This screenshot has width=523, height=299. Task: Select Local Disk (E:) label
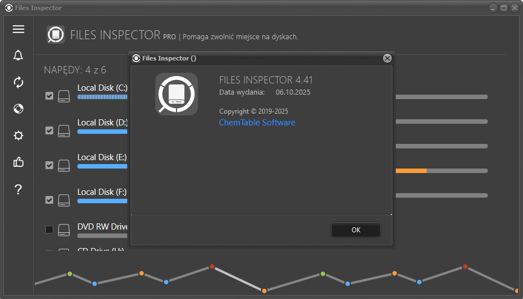click(x=102, y=157)
